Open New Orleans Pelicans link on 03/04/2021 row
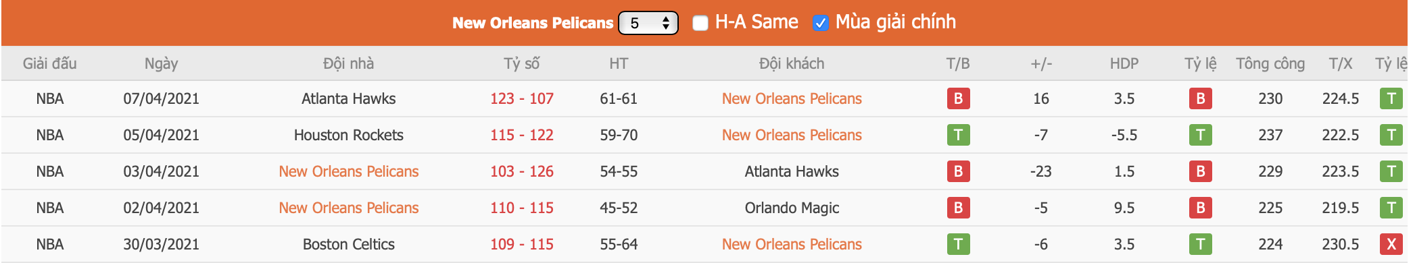Image resolution: width=1413 pixels, height=263 pixels. (x=348, y=172)
